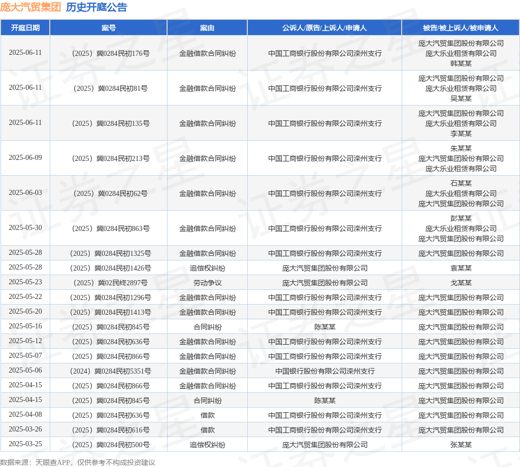Click the 劳动争议 case cause cell
This screenshot has height=467, width=520.
tap(208, 283)
